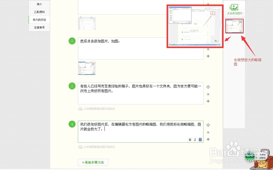Add a step below step 2 with plus icon
This screenshot has height=170, width=273.
(x=208, y=56)
